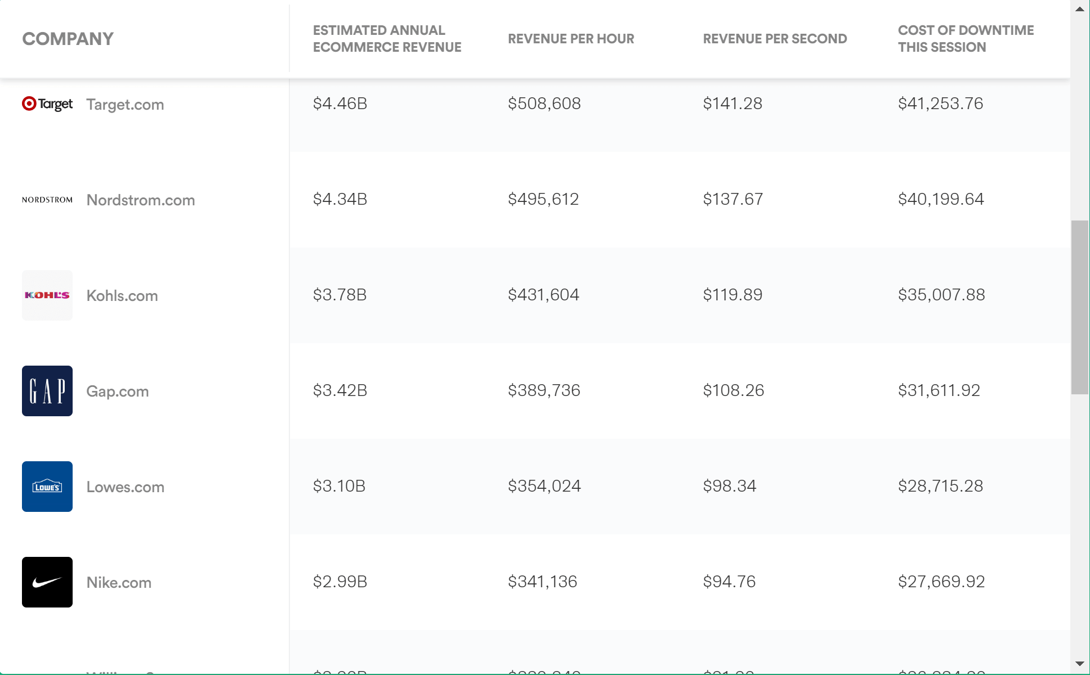
Task: Select the Nike.com company name
Action: [x=119, y=583]
